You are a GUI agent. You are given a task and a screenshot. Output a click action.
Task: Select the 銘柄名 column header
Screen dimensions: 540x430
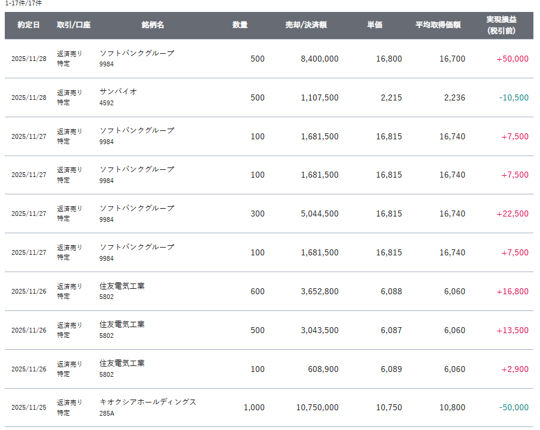pyautogui.click(x=153, y=25)
